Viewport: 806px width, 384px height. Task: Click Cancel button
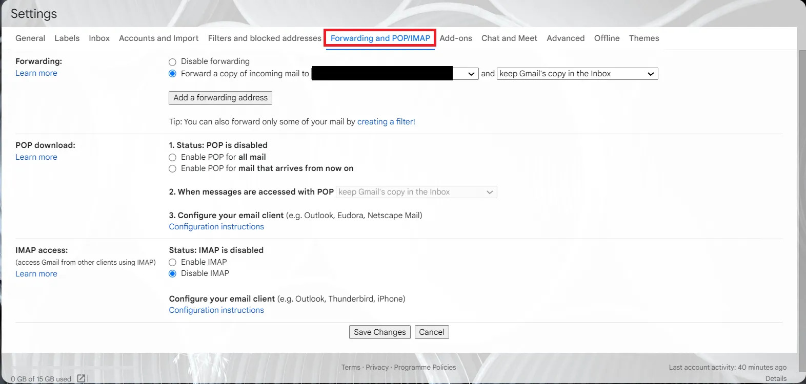point(432,332)
